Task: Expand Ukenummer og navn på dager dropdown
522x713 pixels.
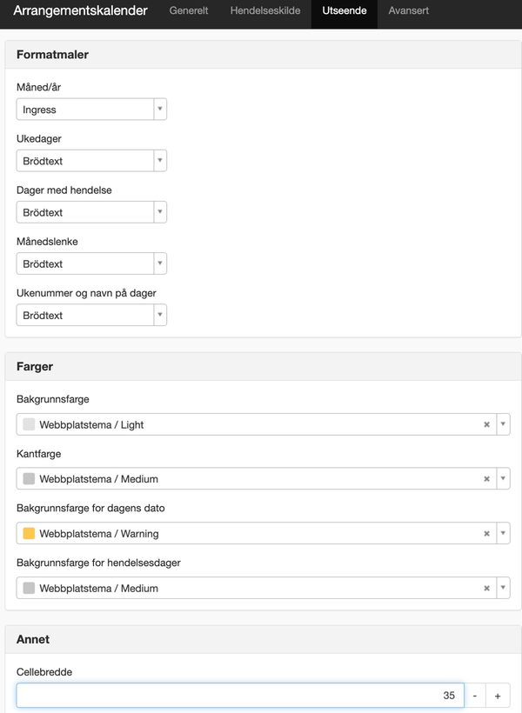Action: click(91, 315)
